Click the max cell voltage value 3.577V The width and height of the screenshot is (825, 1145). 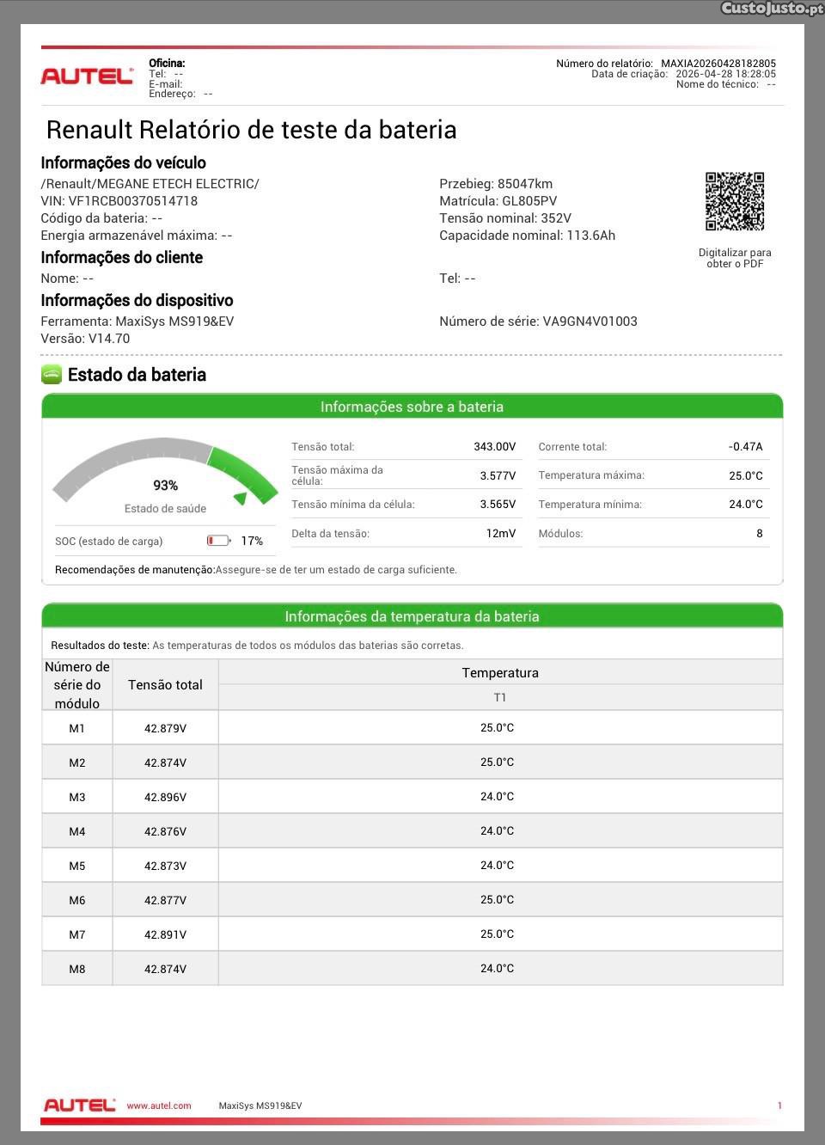[498, 475]
